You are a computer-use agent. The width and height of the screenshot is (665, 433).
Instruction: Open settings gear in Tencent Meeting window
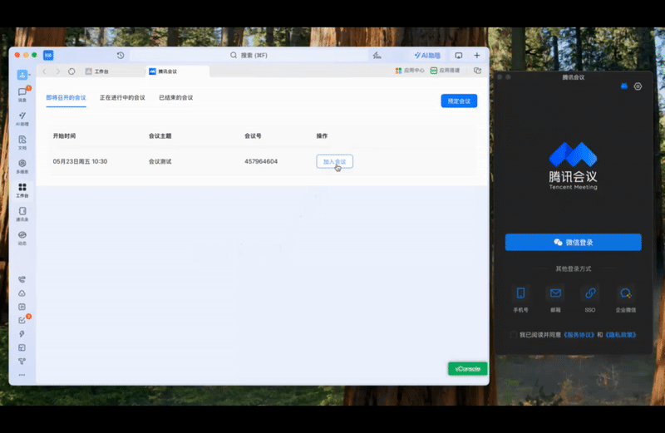tap(638, 86)
